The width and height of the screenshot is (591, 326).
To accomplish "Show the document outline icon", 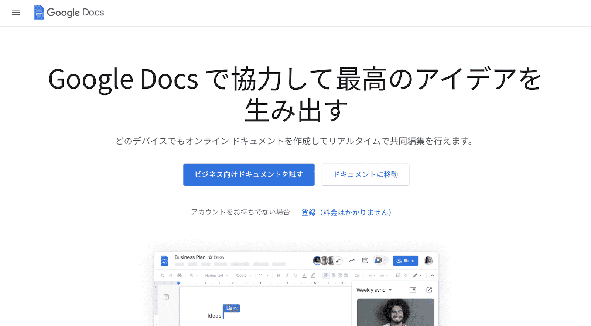I will point(166,297).
